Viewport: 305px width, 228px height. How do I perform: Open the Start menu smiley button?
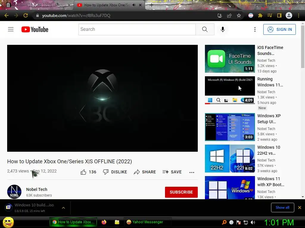[x=8, y=222]
